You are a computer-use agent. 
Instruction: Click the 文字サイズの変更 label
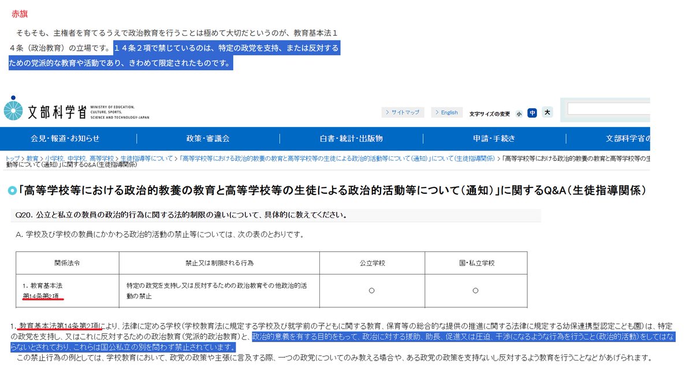[490, 114]
